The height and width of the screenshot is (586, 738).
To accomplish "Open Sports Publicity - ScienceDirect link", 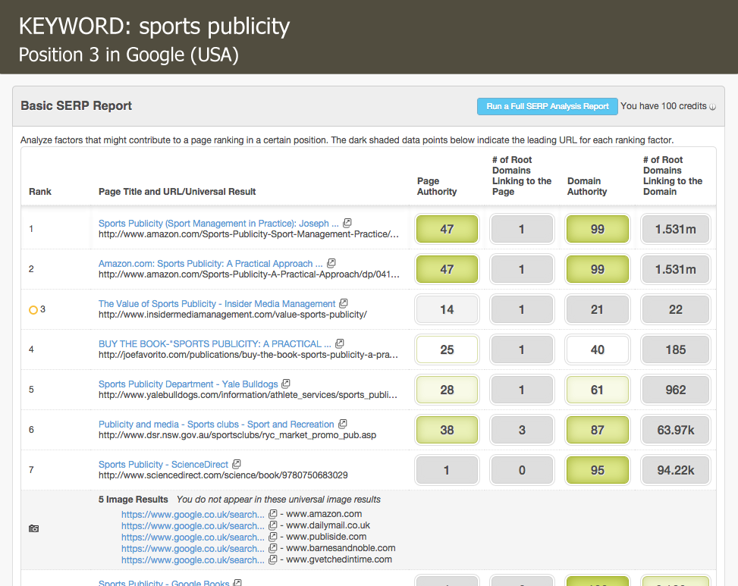I will [163, 465].
